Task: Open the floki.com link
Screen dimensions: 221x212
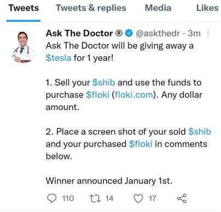Action: click(x=134, y=95)
